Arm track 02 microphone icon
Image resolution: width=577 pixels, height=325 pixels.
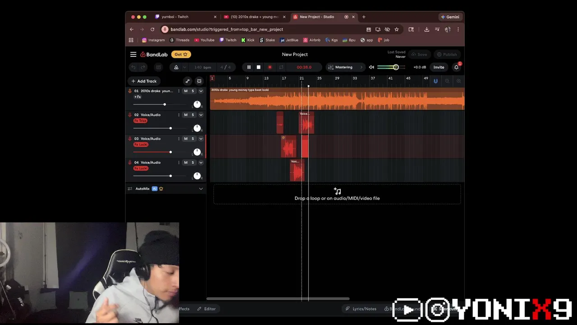coord(130,115)
